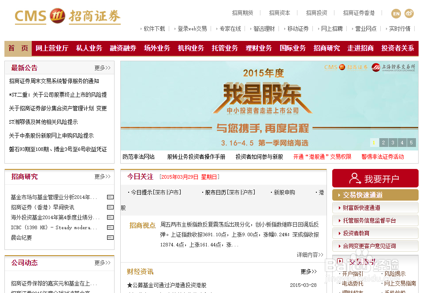Click the 我要开户 button

point(375,178)
